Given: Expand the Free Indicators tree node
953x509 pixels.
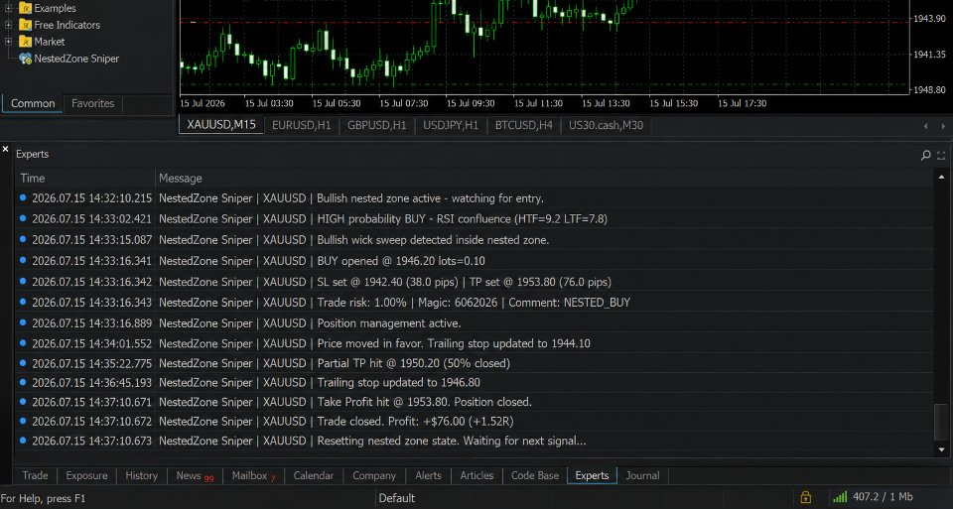Looking at the screenshot, I should click(x=8, y=25).
